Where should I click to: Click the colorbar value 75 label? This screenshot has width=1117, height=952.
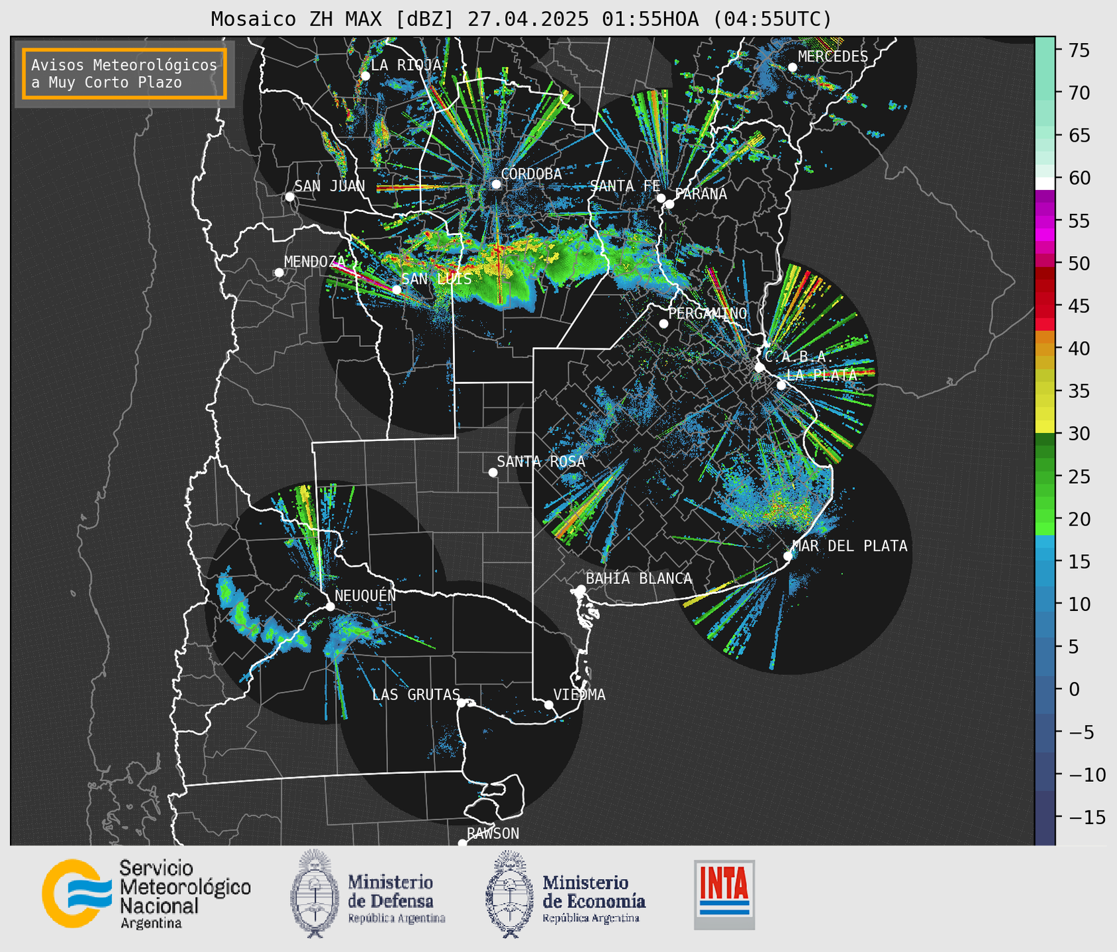[x=1078, y=50]
